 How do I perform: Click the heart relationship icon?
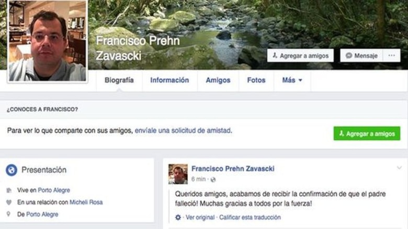9,202
